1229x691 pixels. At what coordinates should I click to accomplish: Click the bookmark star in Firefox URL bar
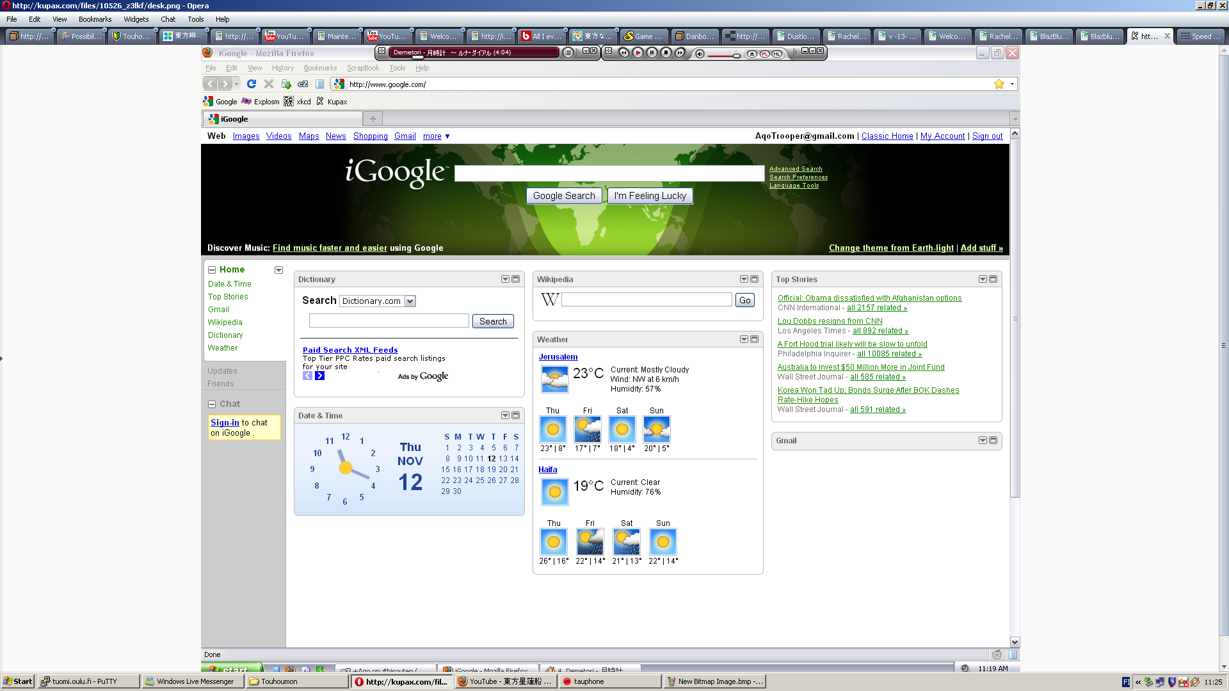[x=999, y=84]
